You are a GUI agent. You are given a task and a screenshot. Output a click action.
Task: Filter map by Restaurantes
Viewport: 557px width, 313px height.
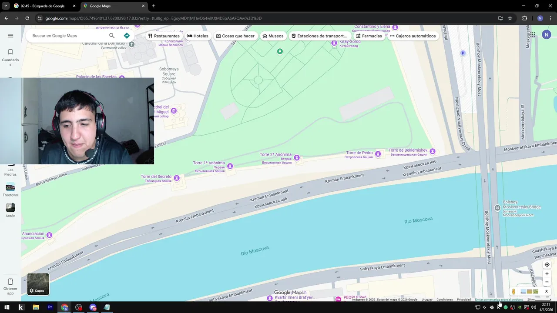(164, 36)
